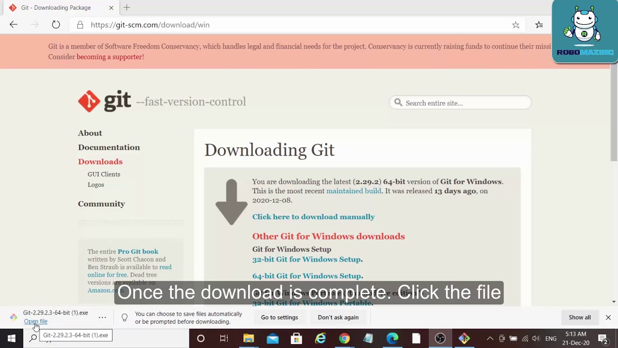
Task: Open File Explorer from taskbar
Action: click(249, 338)
